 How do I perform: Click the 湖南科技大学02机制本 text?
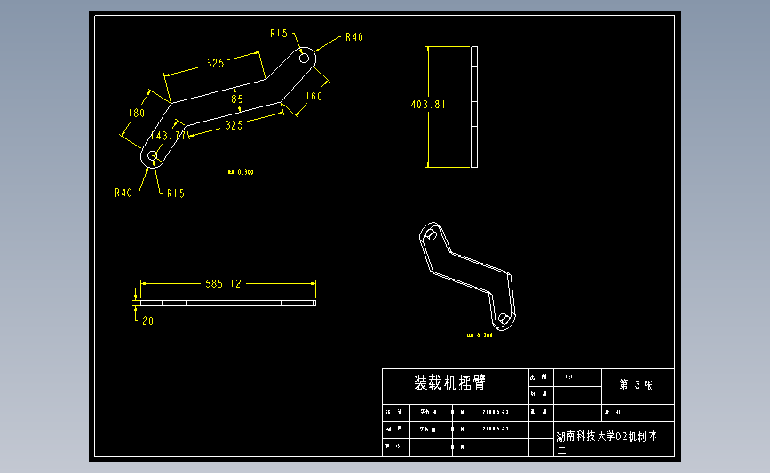click(x=607, y=437)
